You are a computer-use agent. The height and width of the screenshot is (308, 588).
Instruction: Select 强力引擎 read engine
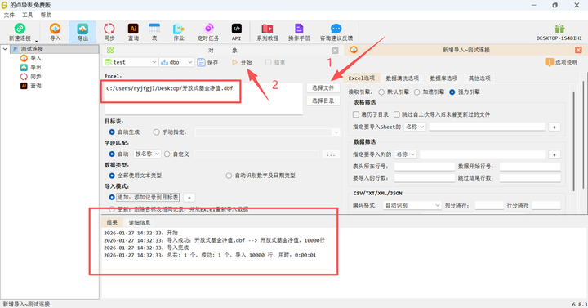[x=452, y=92]
